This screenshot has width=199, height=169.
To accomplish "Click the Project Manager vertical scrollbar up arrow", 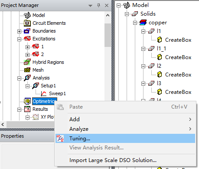I will (x=108, y=15).
